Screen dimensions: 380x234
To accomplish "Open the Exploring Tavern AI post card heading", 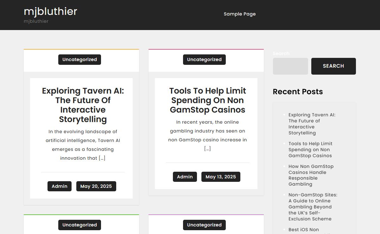I will [83, 105].
